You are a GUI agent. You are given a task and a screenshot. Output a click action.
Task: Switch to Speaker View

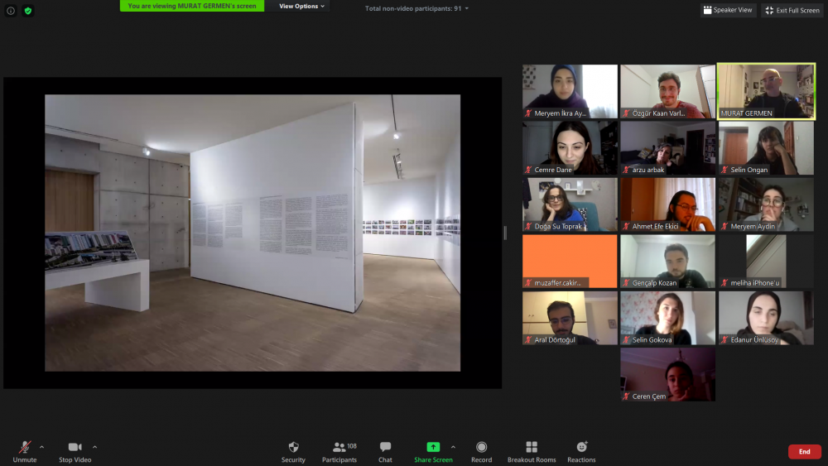[x=729, y=10]
